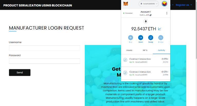Expand the Register as dropdown menu
This screenshot has width=197, height=106.
(184, 5)
